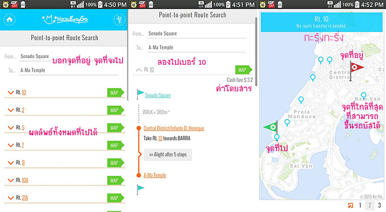Open route 11 number link
386x212 pixels.
coord(23,162)
